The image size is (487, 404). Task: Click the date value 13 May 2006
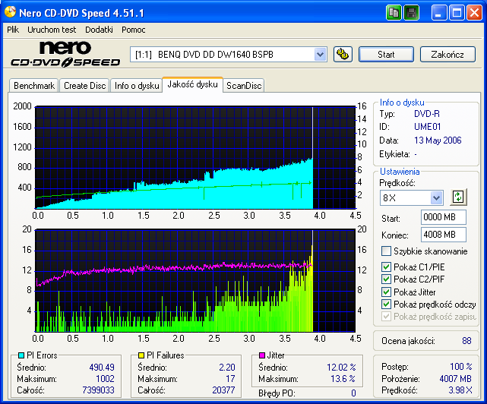438,140
